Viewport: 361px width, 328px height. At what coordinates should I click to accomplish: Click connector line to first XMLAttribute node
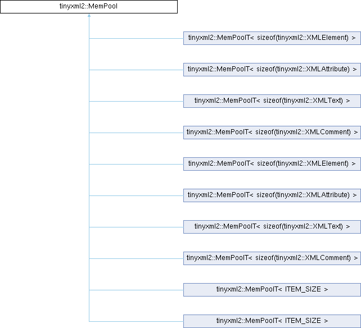(x=136, y=70)
